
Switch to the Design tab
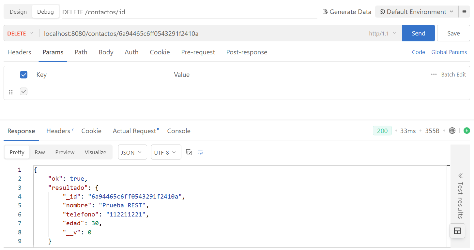(x=18, y=12)
